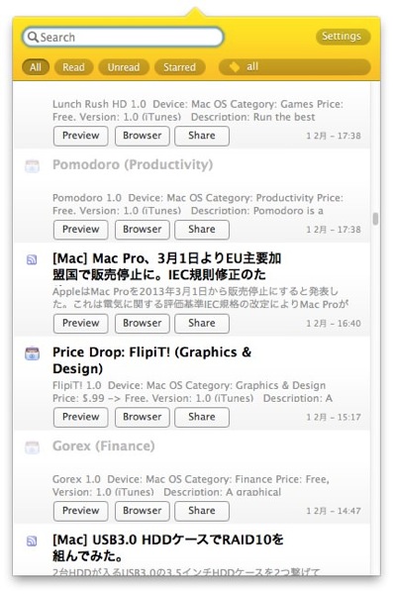Click the RSS icon beside Mac Pro article
393x594 pixels.
tap(32, 259)
